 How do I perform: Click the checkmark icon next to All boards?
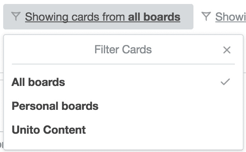click(x=225, y=82)
